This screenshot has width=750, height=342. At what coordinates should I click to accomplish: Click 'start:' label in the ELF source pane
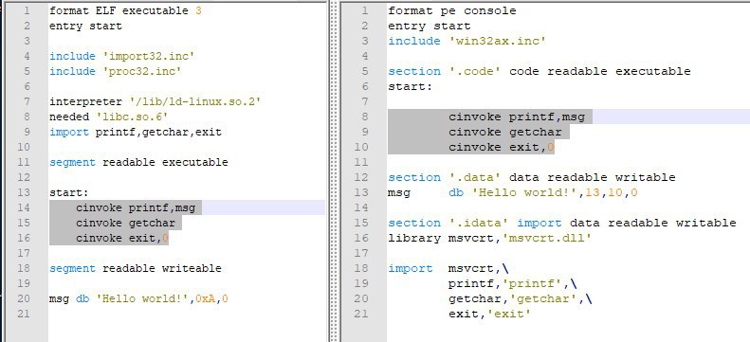(69, 192)
